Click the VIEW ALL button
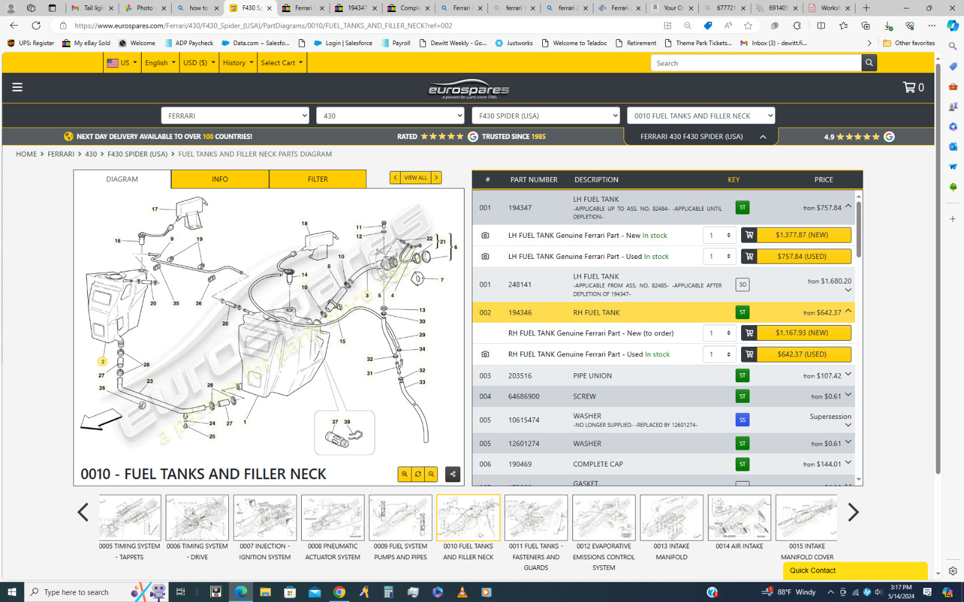964x602 pixels. point(416,178)
